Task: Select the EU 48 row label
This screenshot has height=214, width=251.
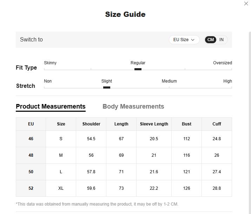Action: pos(31,155)
